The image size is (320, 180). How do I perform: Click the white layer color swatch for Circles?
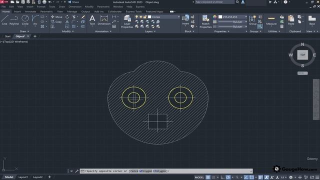tap(149, 17)
